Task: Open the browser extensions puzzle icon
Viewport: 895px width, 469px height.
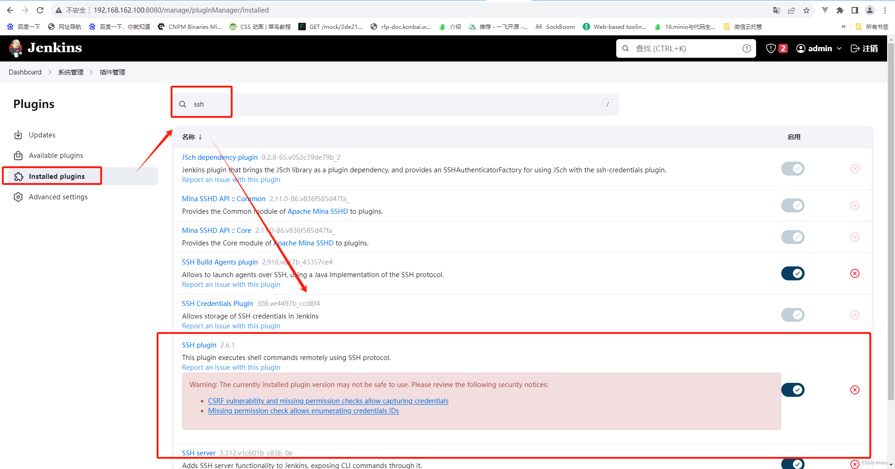Action: (840, 10)
